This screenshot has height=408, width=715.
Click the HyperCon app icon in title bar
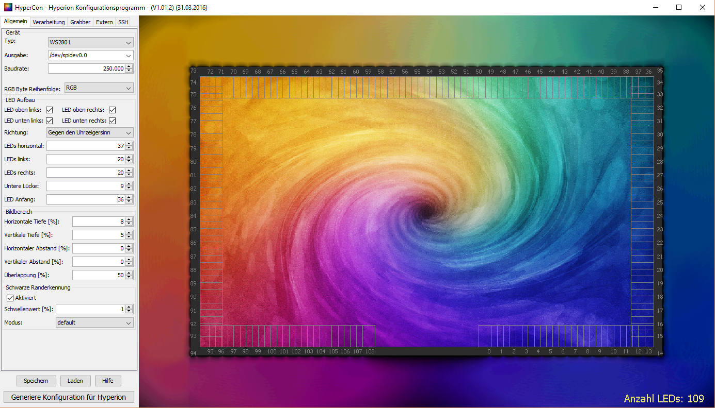(x=7, y=8)
